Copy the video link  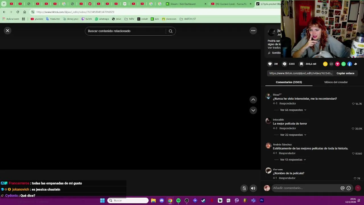(x=346, y=73)
